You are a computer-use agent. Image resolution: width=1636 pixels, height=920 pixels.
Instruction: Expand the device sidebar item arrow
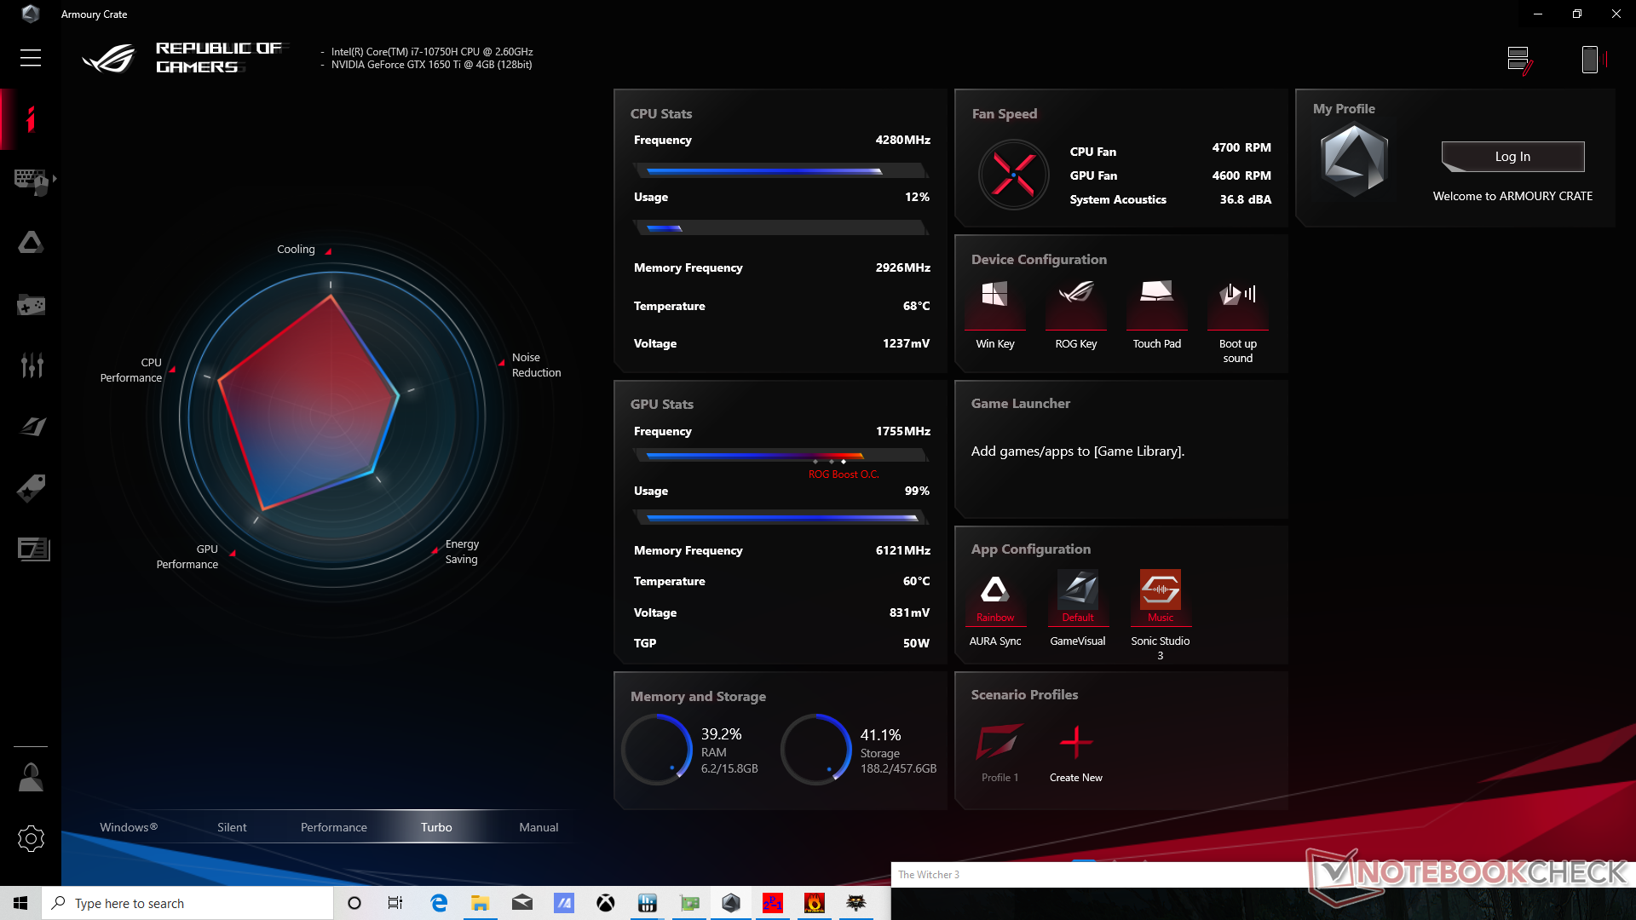coord(55,179)
